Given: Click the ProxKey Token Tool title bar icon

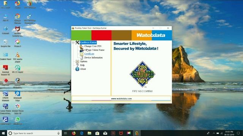Looking at the screenshot, I should pyautogui.click(x=73, y=28).
